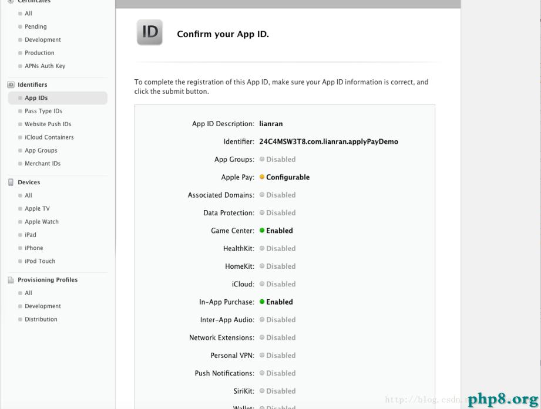Click Data Protection Disabled status dot
This screenshot has height=409, width=541.
262,212
